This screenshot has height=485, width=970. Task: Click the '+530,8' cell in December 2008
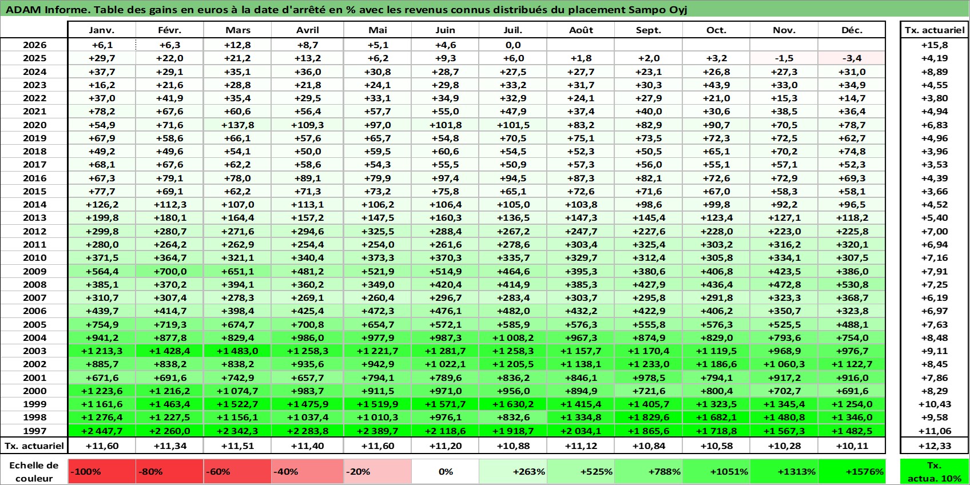coord(852,284)
